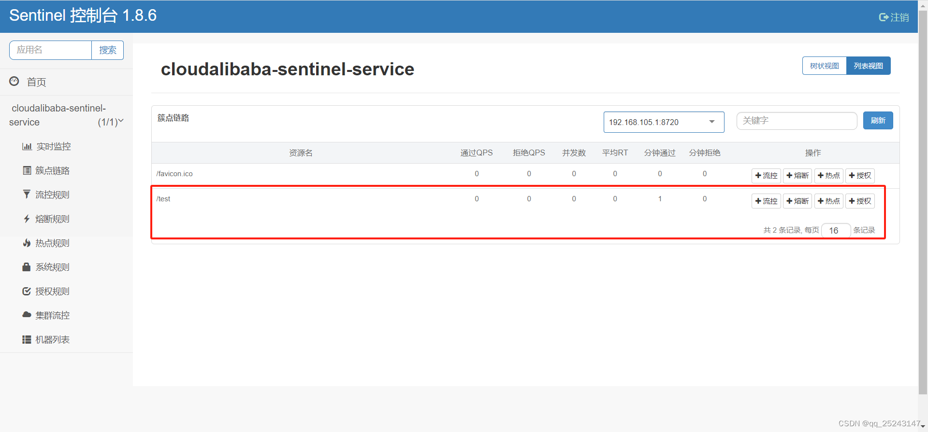Click the bar chart icon for 实时监控

pos(27,146)
